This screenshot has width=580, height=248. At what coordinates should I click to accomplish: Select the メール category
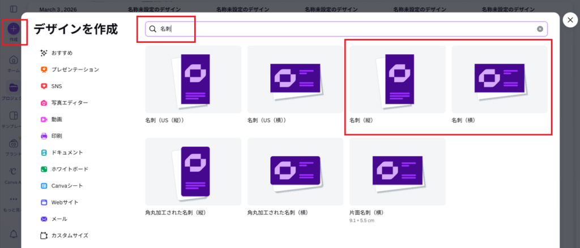[x=54, y=219]
